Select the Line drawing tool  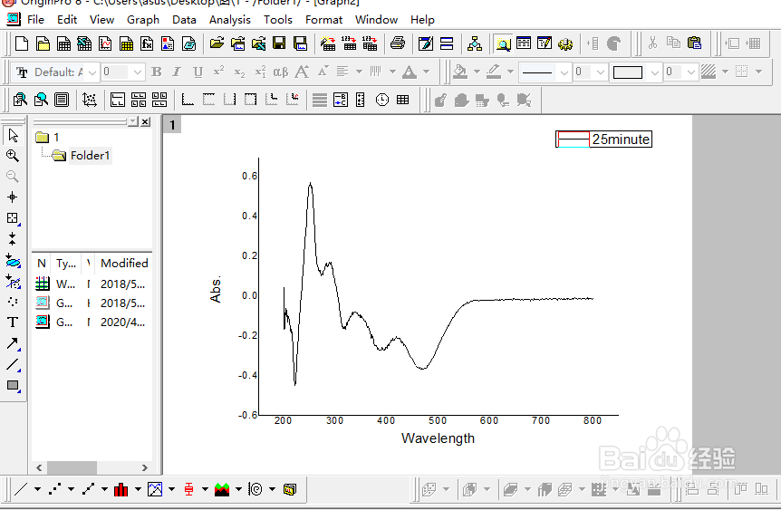pos(13,364)
